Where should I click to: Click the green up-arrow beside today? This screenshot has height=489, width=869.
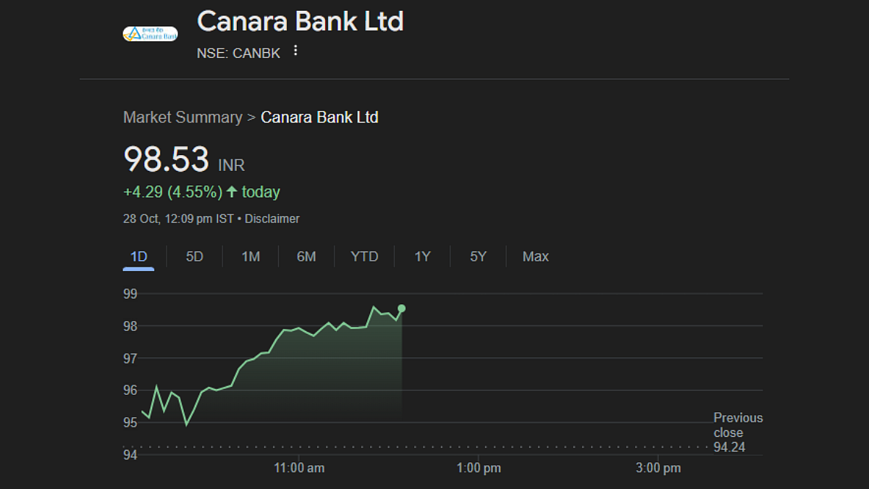pyautogui.click(x=232, y=192)
